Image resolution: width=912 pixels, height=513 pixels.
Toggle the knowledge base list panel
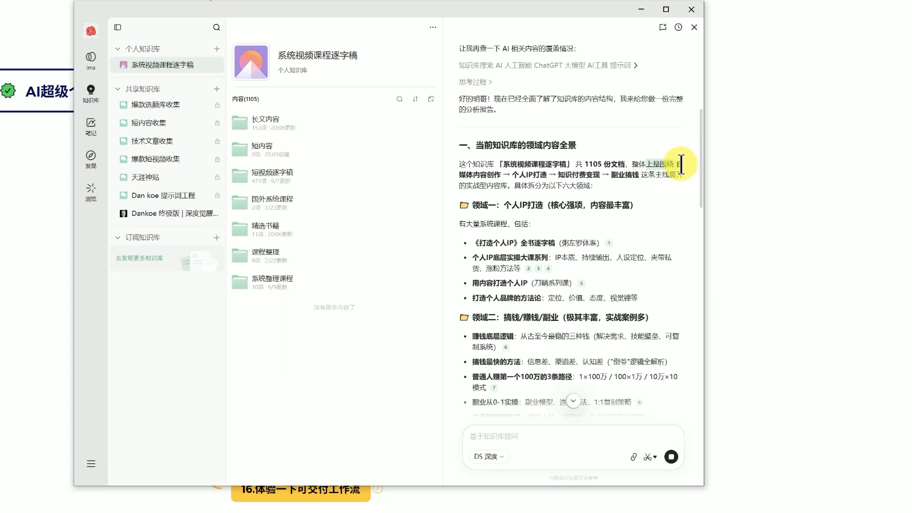pyautogui.click(x=118, y=27)
